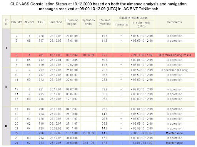Click the GC number 719 cell
The image size is (197, 147).
tap(41, 123)
